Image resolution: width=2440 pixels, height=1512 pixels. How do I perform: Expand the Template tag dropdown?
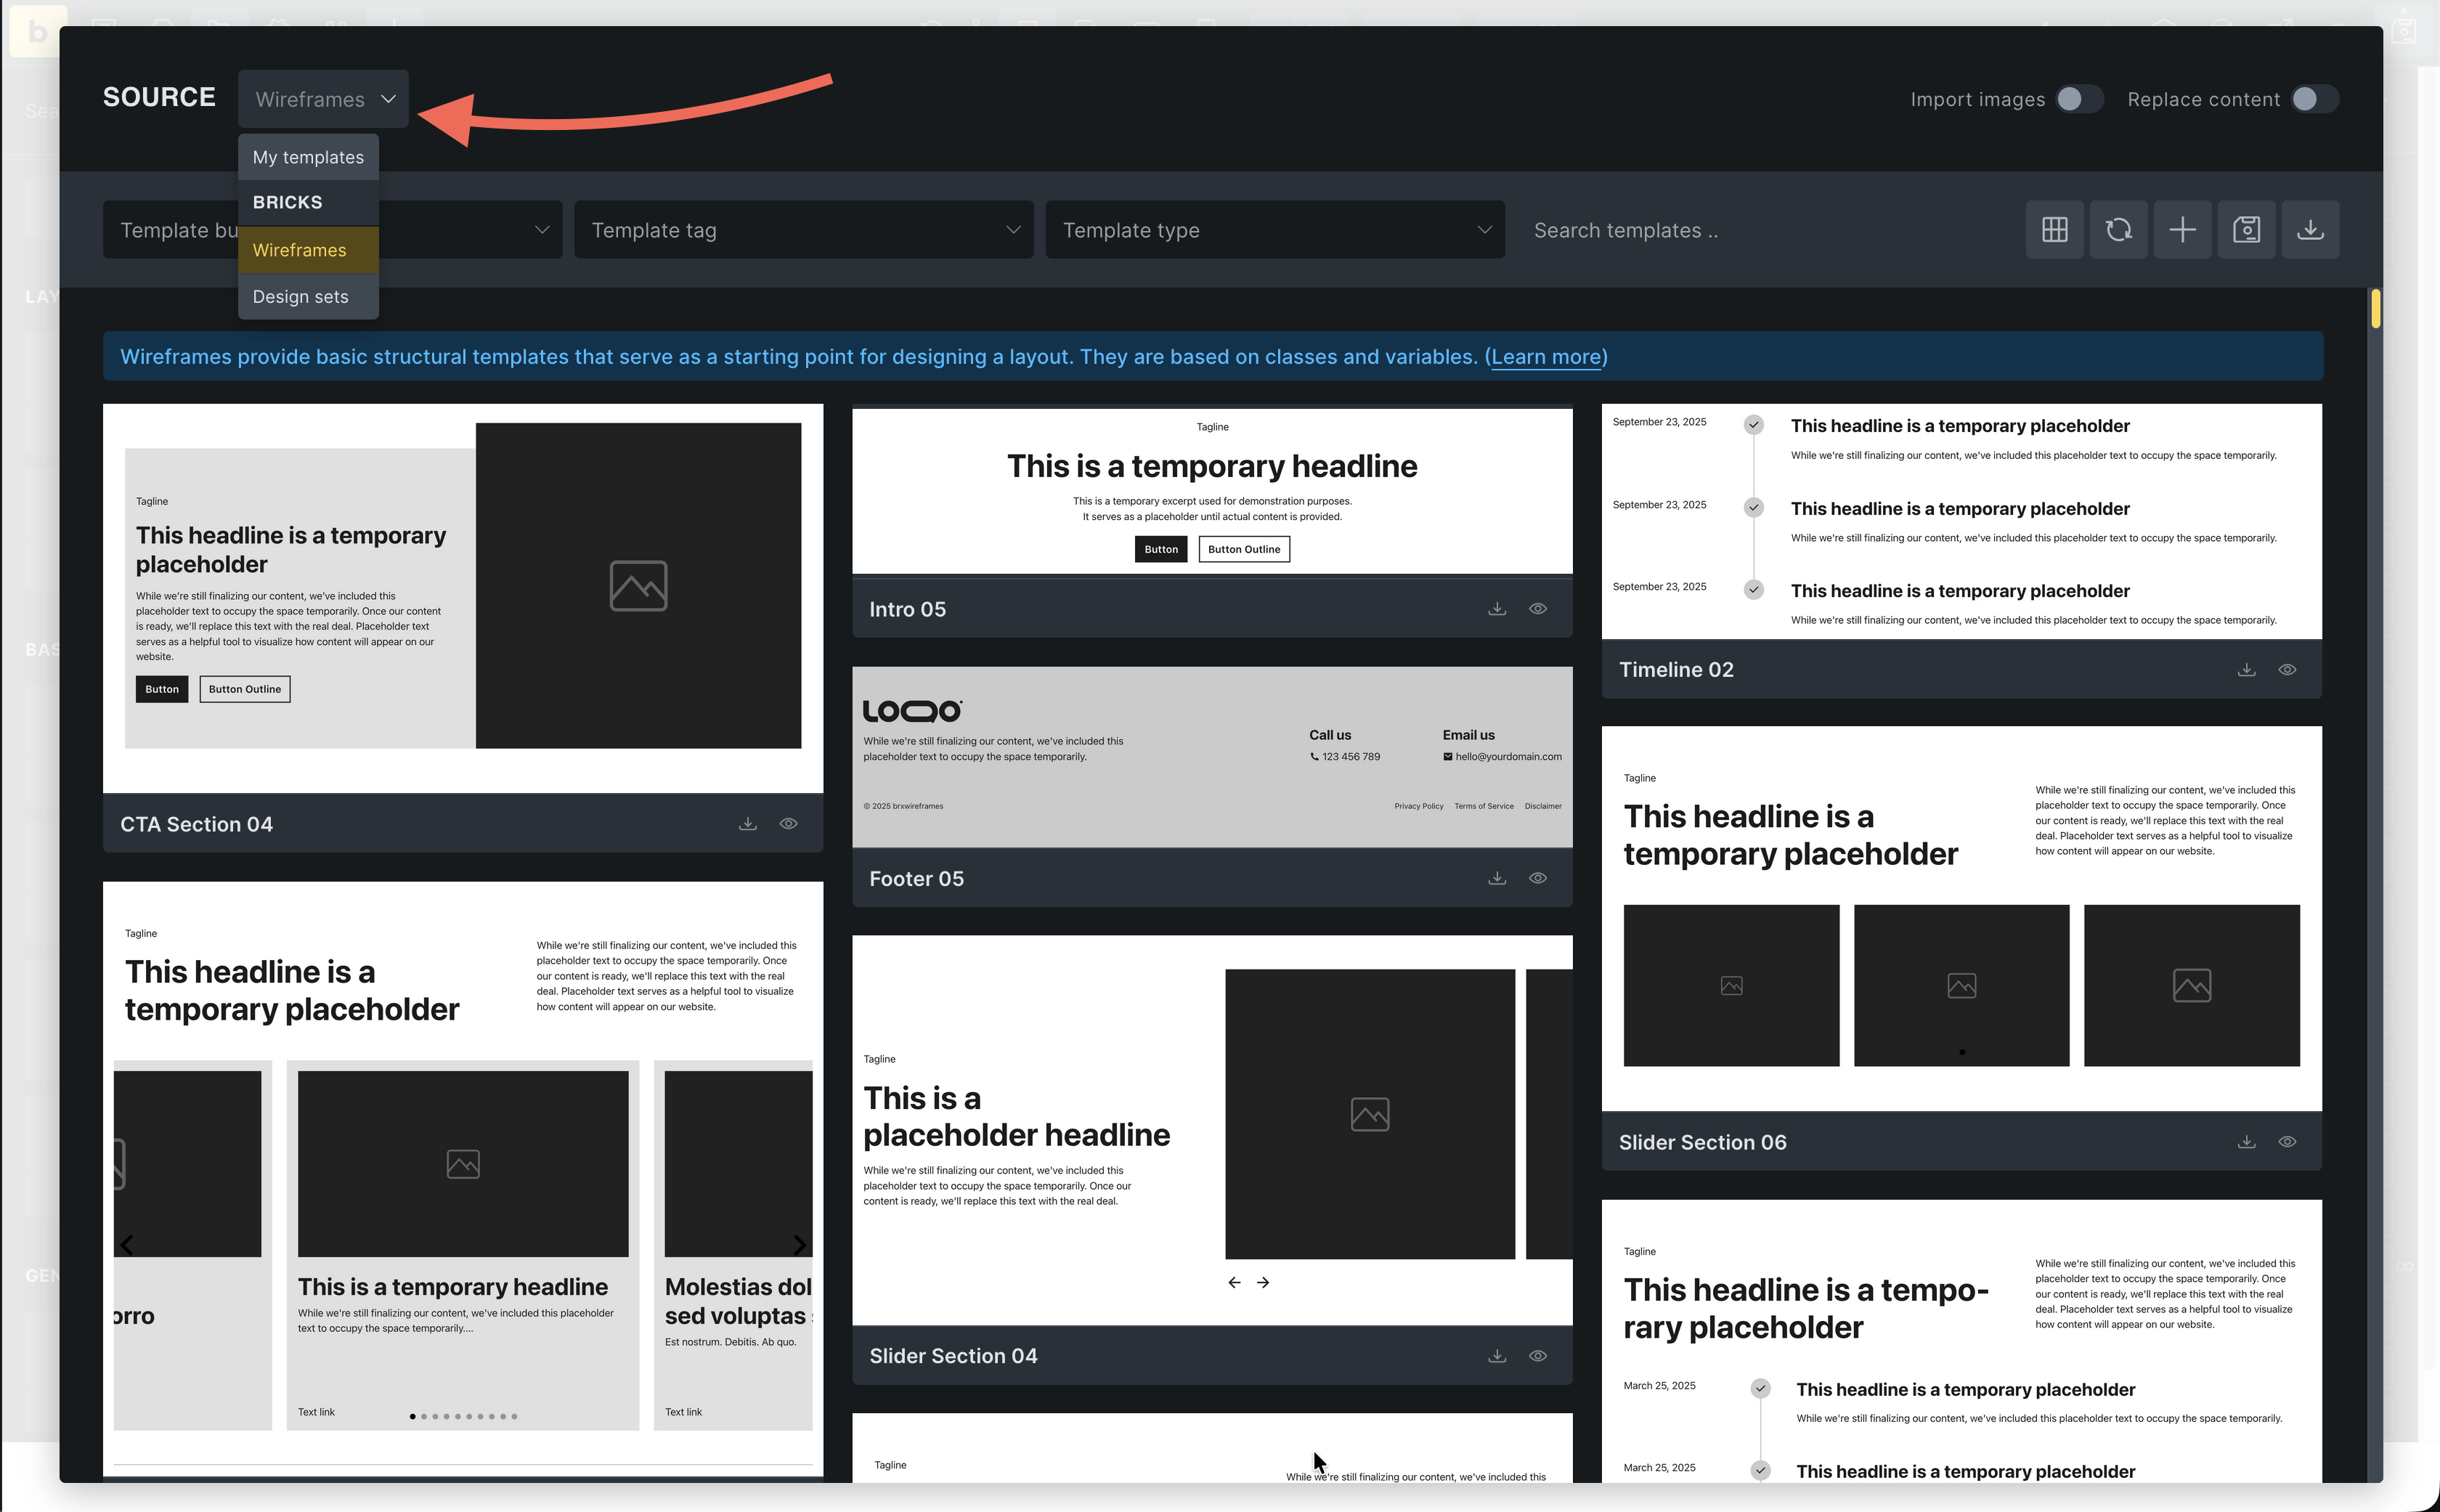pos(804,230)
